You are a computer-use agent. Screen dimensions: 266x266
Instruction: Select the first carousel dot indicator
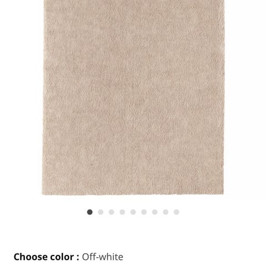(x=90, y=212)
